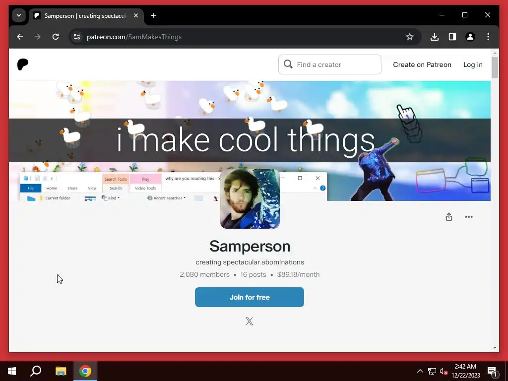The width and height of the screenshot is (508, 381).
Task: Click the Chrome taskbar icon
Action: coord(85,371)
